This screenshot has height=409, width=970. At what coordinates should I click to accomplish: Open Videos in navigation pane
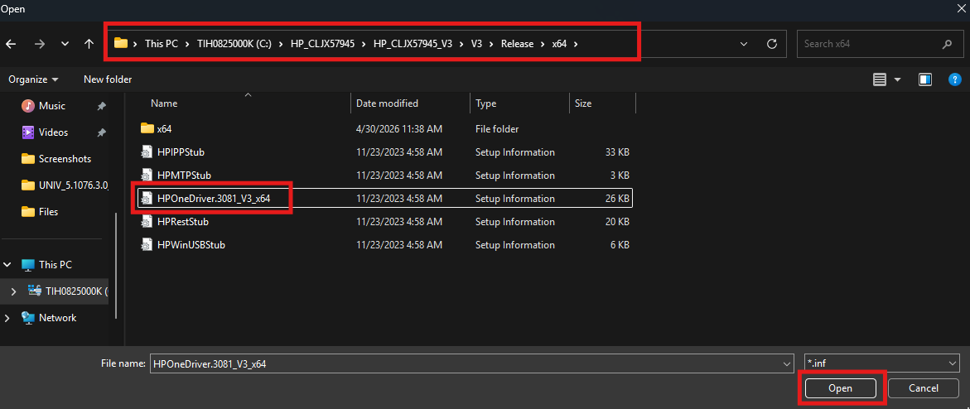(x=53, y=132)
